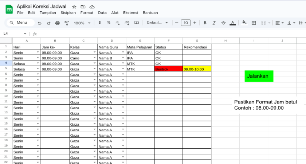This screenshot has width=306, height=164.
Task: Open the Ekstensi menu
Action: (130, 12)
